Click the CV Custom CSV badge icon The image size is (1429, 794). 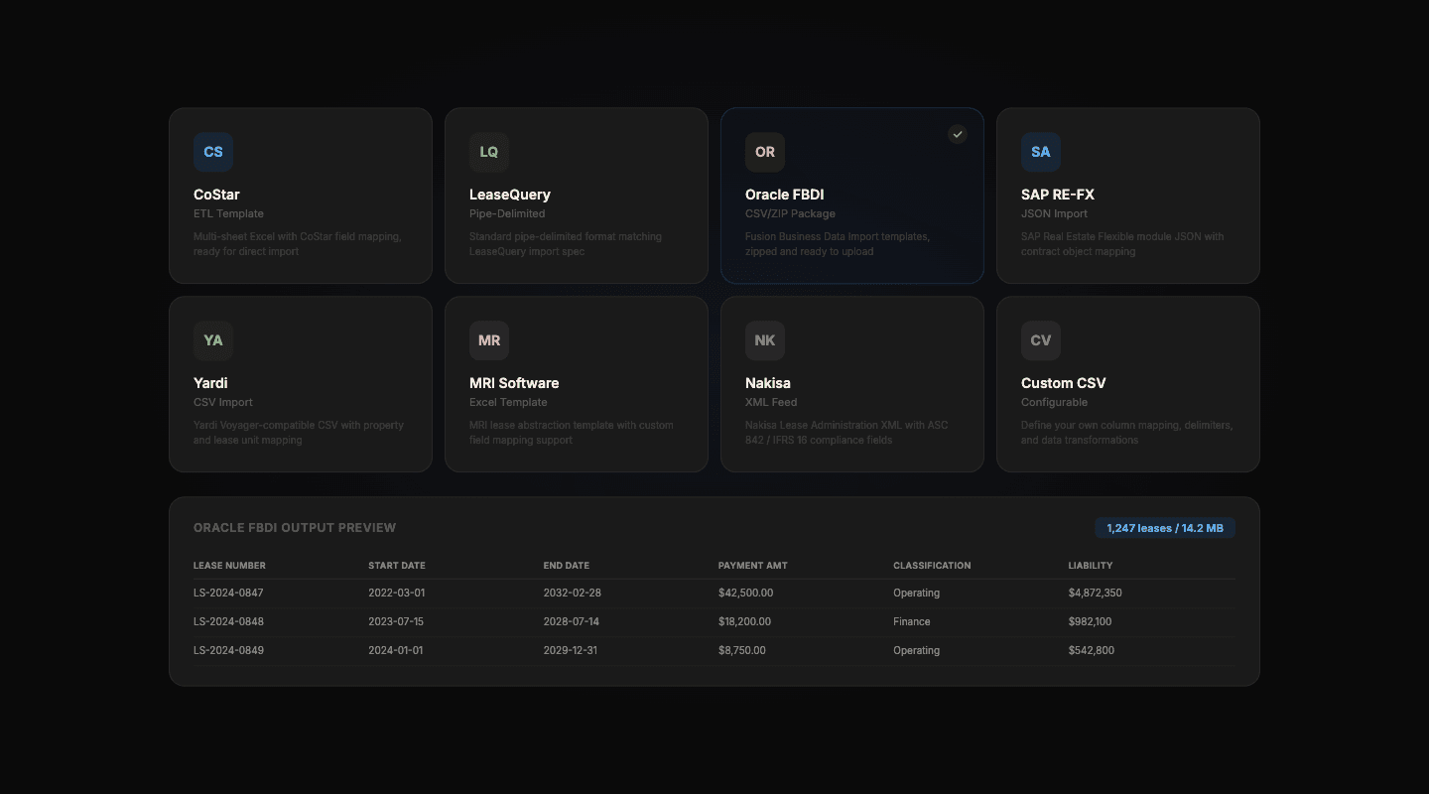coord(1040,340)
